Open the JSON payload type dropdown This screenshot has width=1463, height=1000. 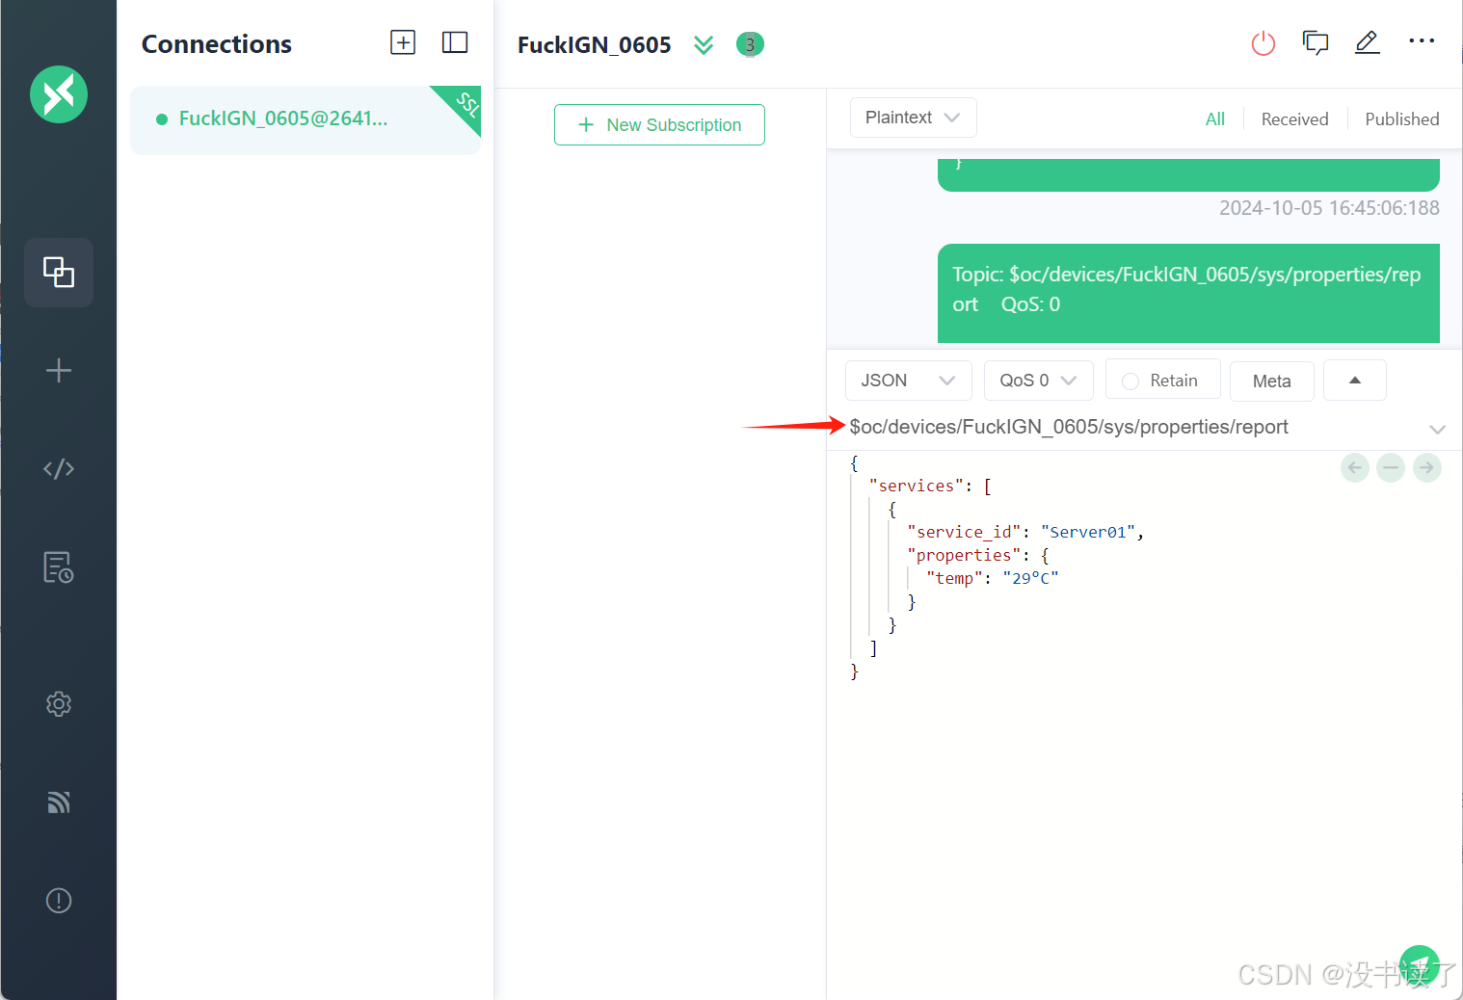908,381
